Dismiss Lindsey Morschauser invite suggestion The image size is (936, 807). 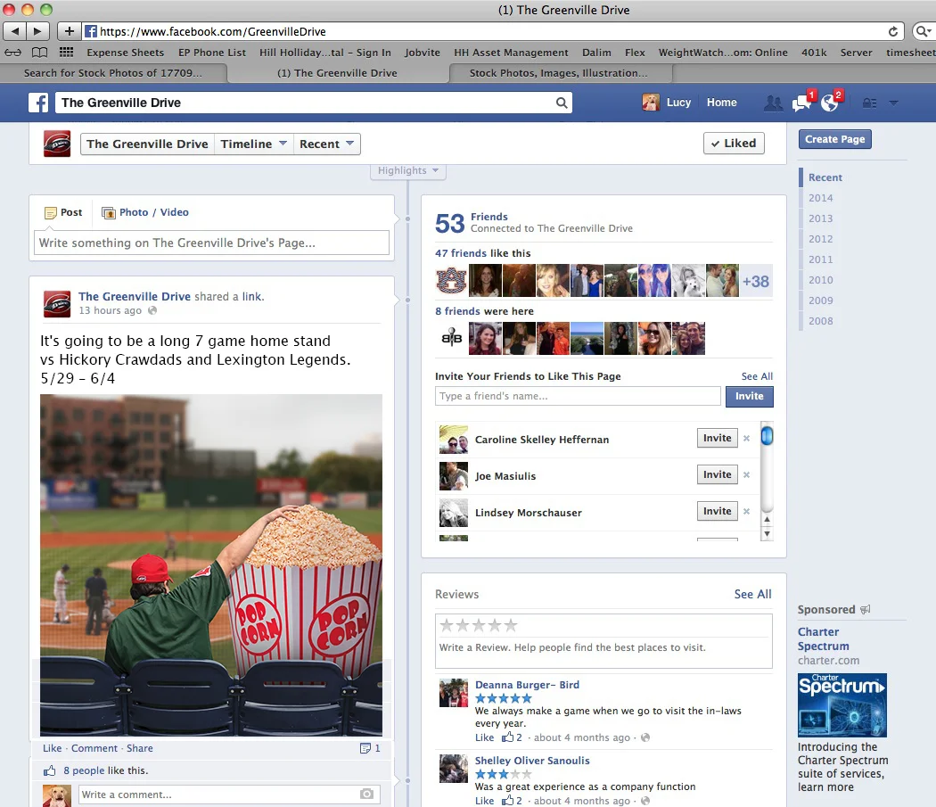(x=746, y=511)
